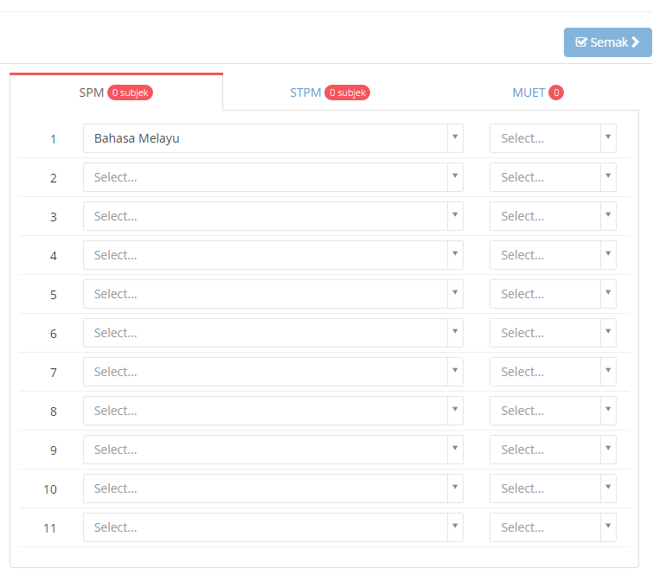
Task: Open the subject Select dropdown in row 11
Action: click(x=273, y=527)
